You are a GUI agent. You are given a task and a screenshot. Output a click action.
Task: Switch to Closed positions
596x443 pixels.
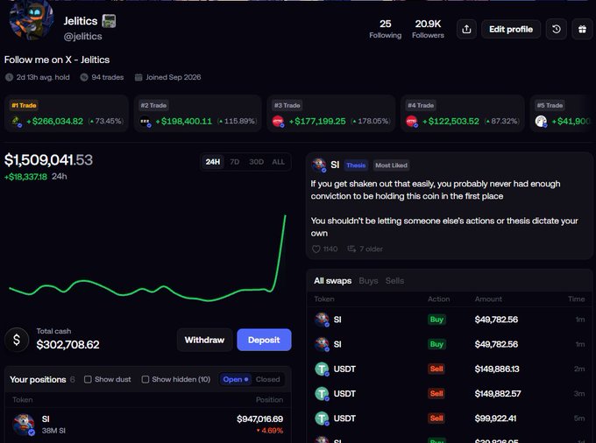click(267, 379)
